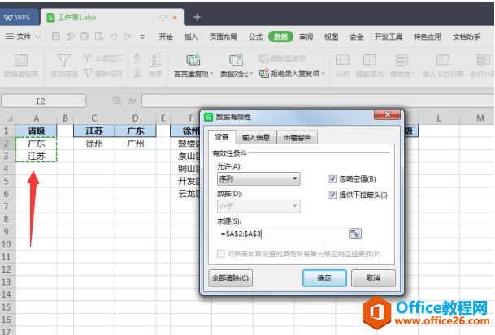Click the sort descending icon
This screenshot has height=335, width=495.
tap(137, 74)
